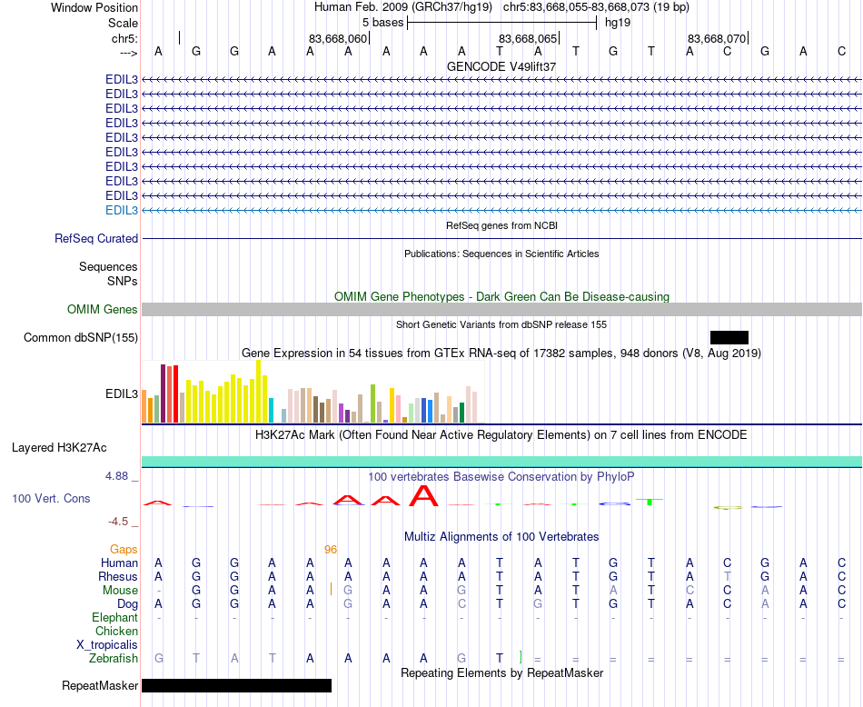Image resolution: width=863 pixels, height=707 pixels.
Task: Click the chr5:83,668,055-83,668,073 coordinates text
Action: 596,7
